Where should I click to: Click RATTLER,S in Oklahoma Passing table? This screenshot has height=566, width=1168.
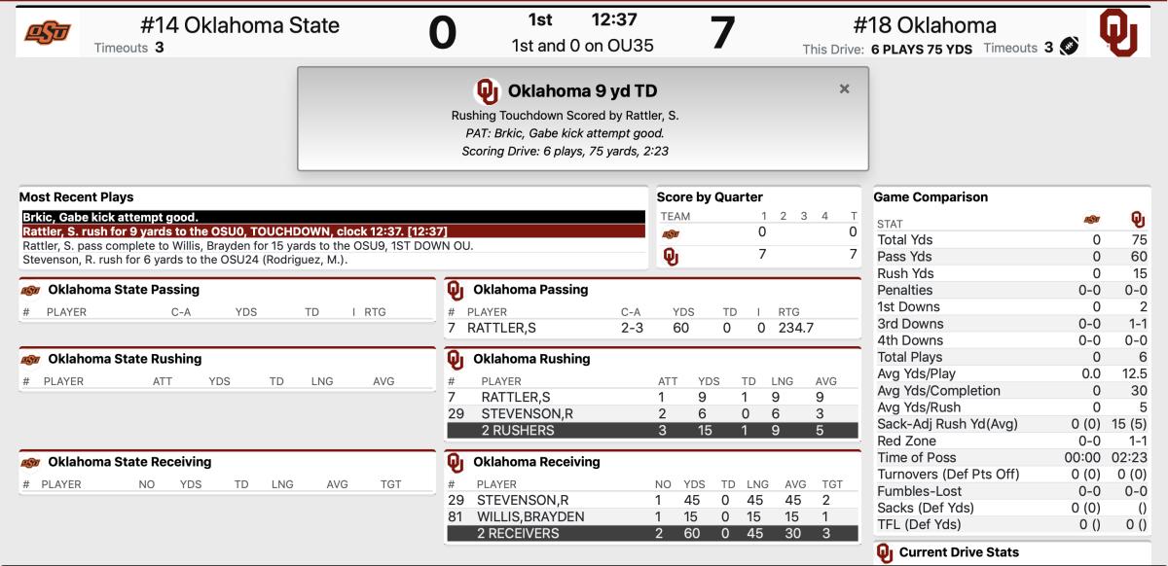(501, 328)
